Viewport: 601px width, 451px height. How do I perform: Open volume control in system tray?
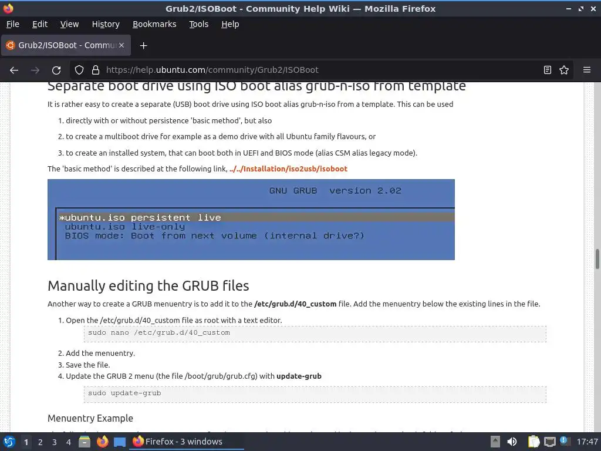click(x=512, y=442)
